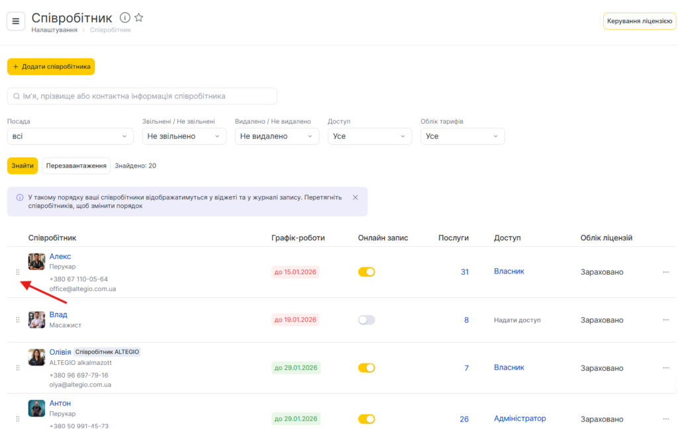678x429 pixels.
Task: Click drag handle for Влад row
Action: click(18, 320)
